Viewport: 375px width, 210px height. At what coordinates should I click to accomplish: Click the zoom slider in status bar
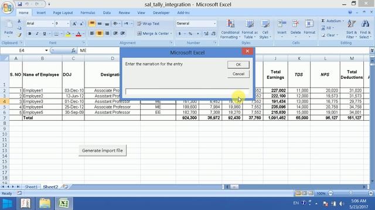click(x=350, y=193)
